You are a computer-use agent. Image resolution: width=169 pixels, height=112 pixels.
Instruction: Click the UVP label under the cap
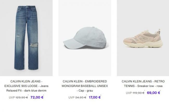pyautogui.click(x=71, y=97)
